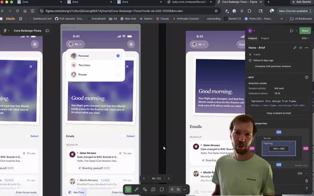Toggle the Figma left sidebar panel
The image size is (314, 196).
(x=47, y=31)
